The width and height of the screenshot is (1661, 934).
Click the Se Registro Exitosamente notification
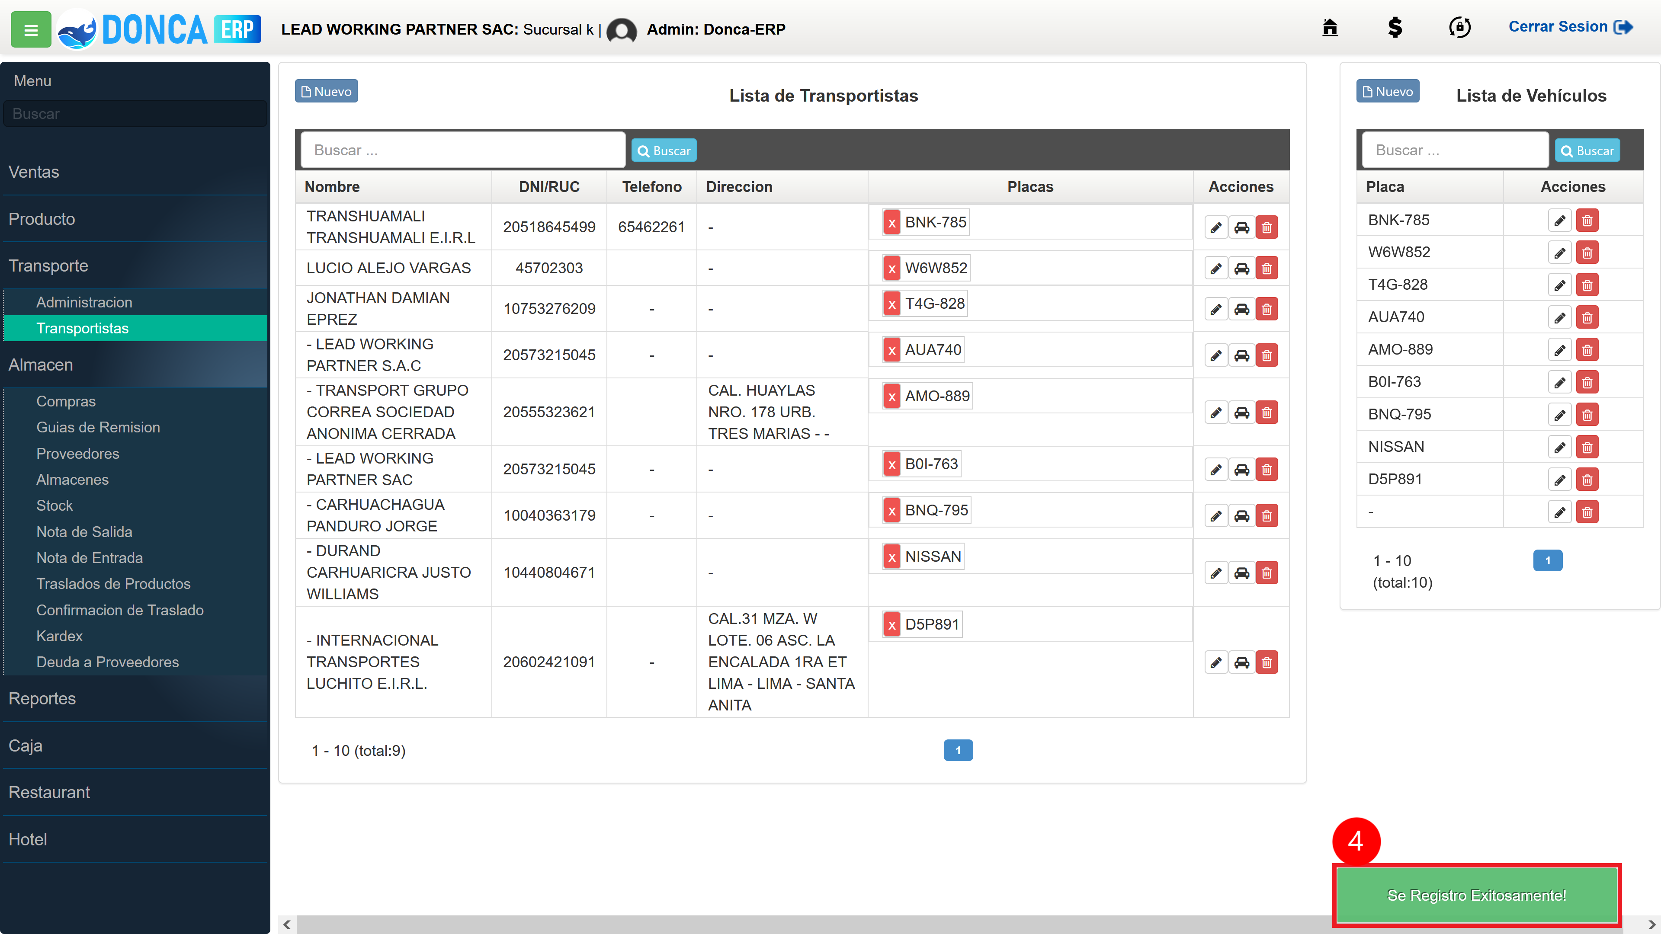(1477, 896)
